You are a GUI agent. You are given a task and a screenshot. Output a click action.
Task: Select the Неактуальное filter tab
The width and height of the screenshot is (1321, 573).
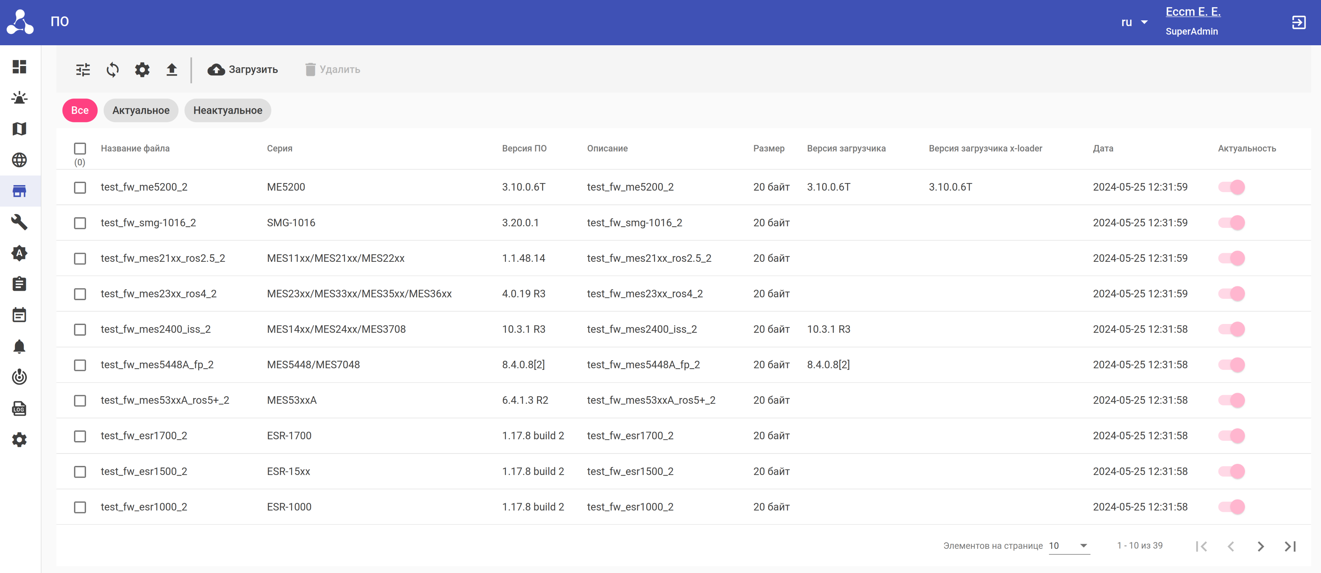[x=227, y=110]
